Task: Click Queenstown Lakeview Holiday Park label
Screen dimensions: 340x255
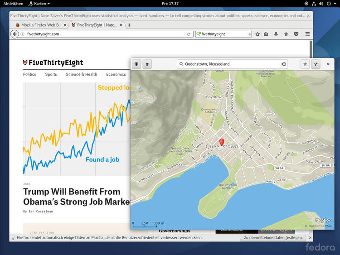Action: [x=180, y=151]
